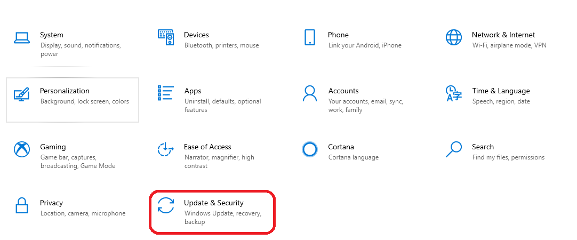Open the Gaming category label
577x240 pixels.
53,147
